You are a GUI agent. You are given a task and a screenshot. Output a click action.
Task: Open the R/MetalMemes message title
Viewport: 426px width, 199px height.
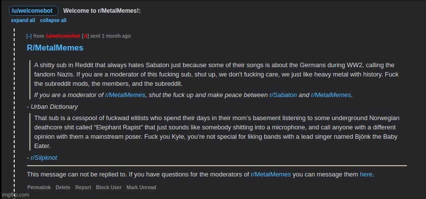[55, 48]
